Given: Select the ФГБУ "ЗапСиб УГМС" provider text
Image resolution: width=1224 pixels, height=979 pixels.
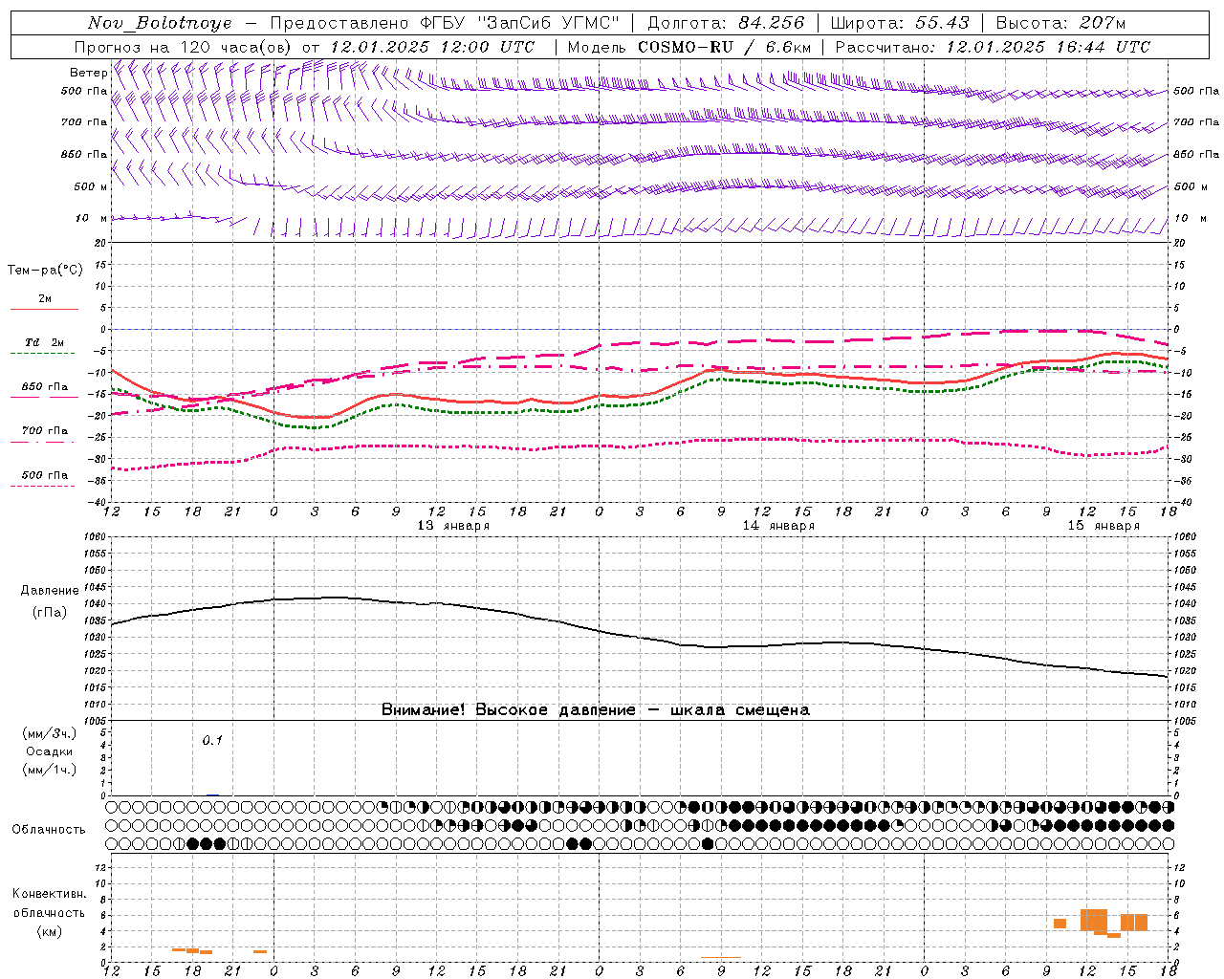Looking at the screenshot, I should (x=520, y=23).
